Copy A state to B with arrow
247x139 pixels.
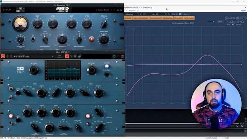[x=71, y=56]
